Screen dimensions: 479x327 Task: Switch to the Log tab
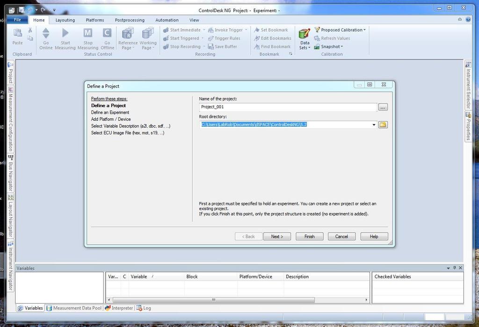(x=144, y=308)
